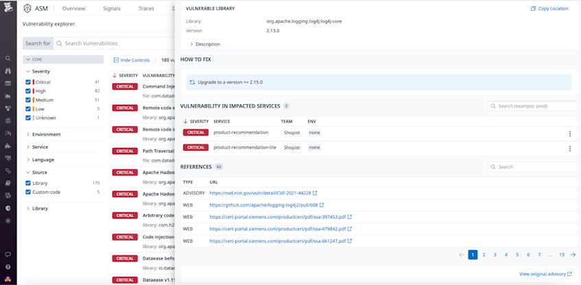Open the chat bubble icon in sidebar
581x285 pixels.
(x=8, y=255)
